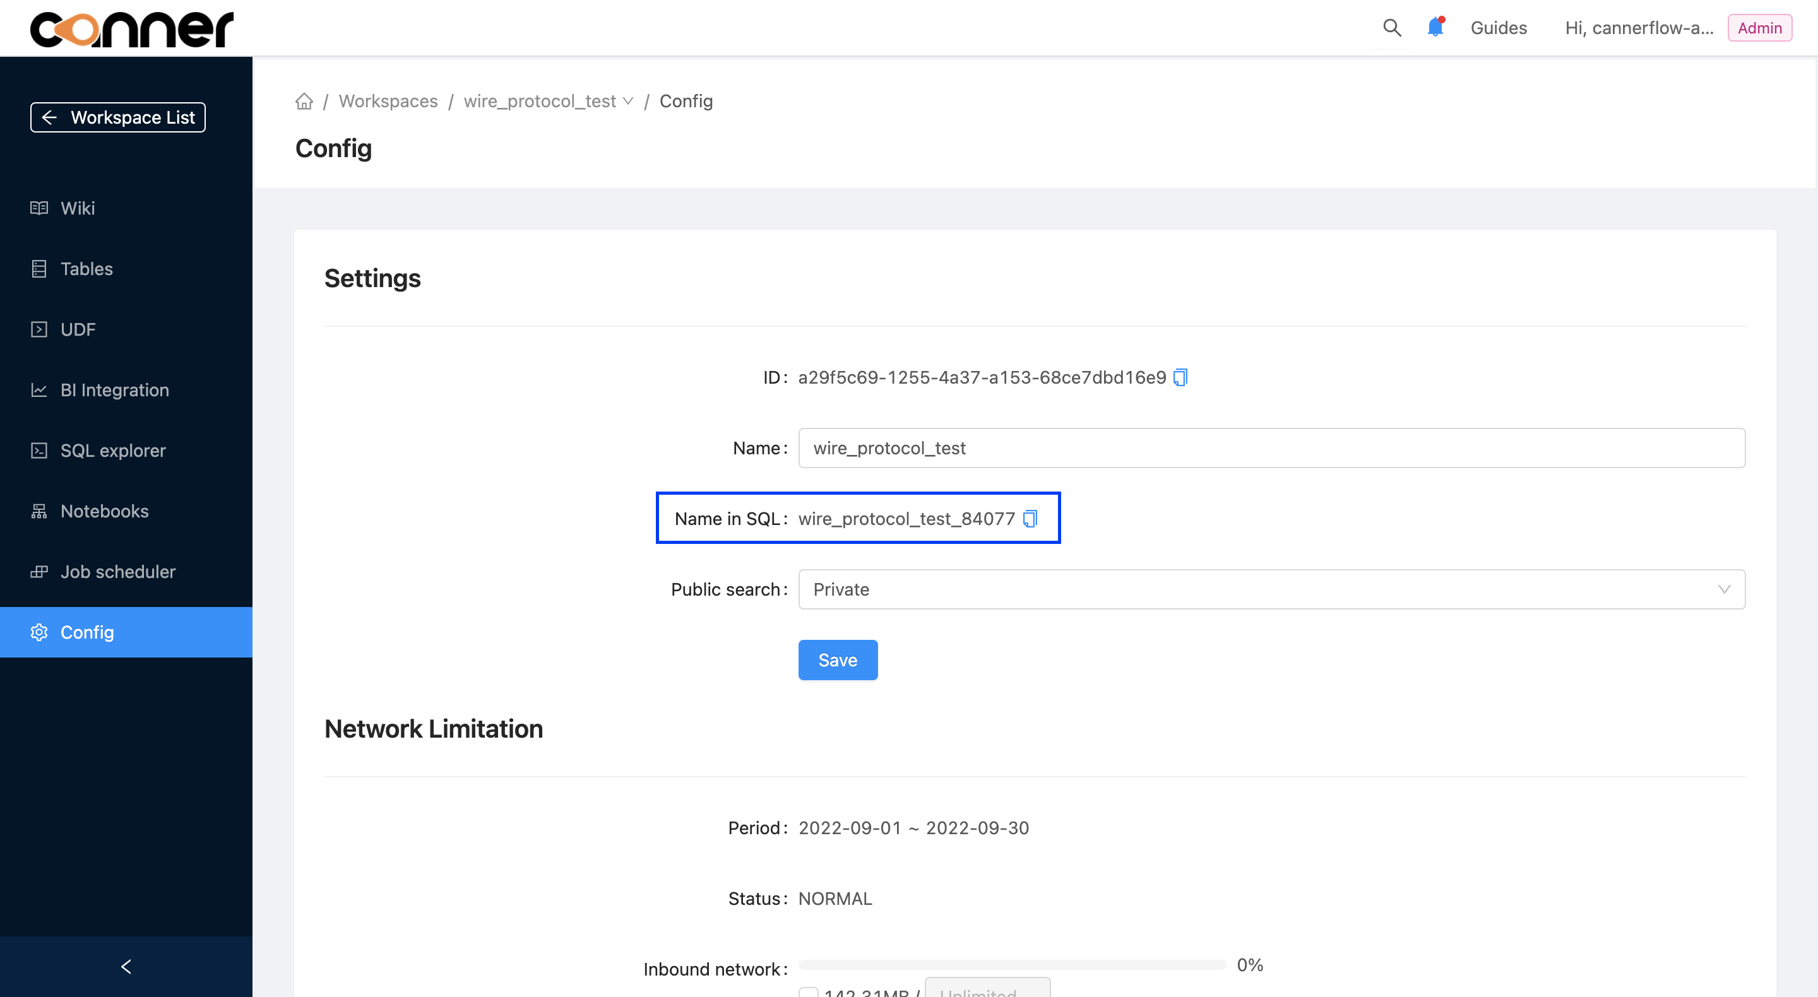Click the UDF sidebar icon

39,329
